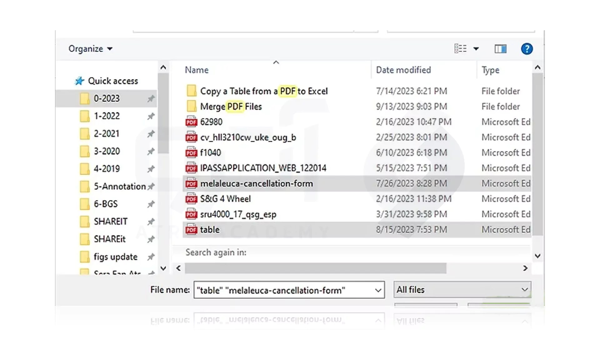The width and height of the screenshot is (600, 337).
Task: Click the change view icon
Action: [460, 49]
